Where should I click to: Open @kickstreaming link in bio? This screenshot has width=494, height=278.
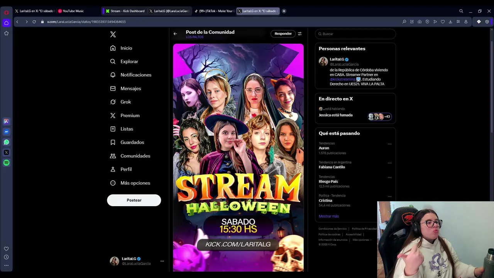pyautogui.click(x=342, y=79)
